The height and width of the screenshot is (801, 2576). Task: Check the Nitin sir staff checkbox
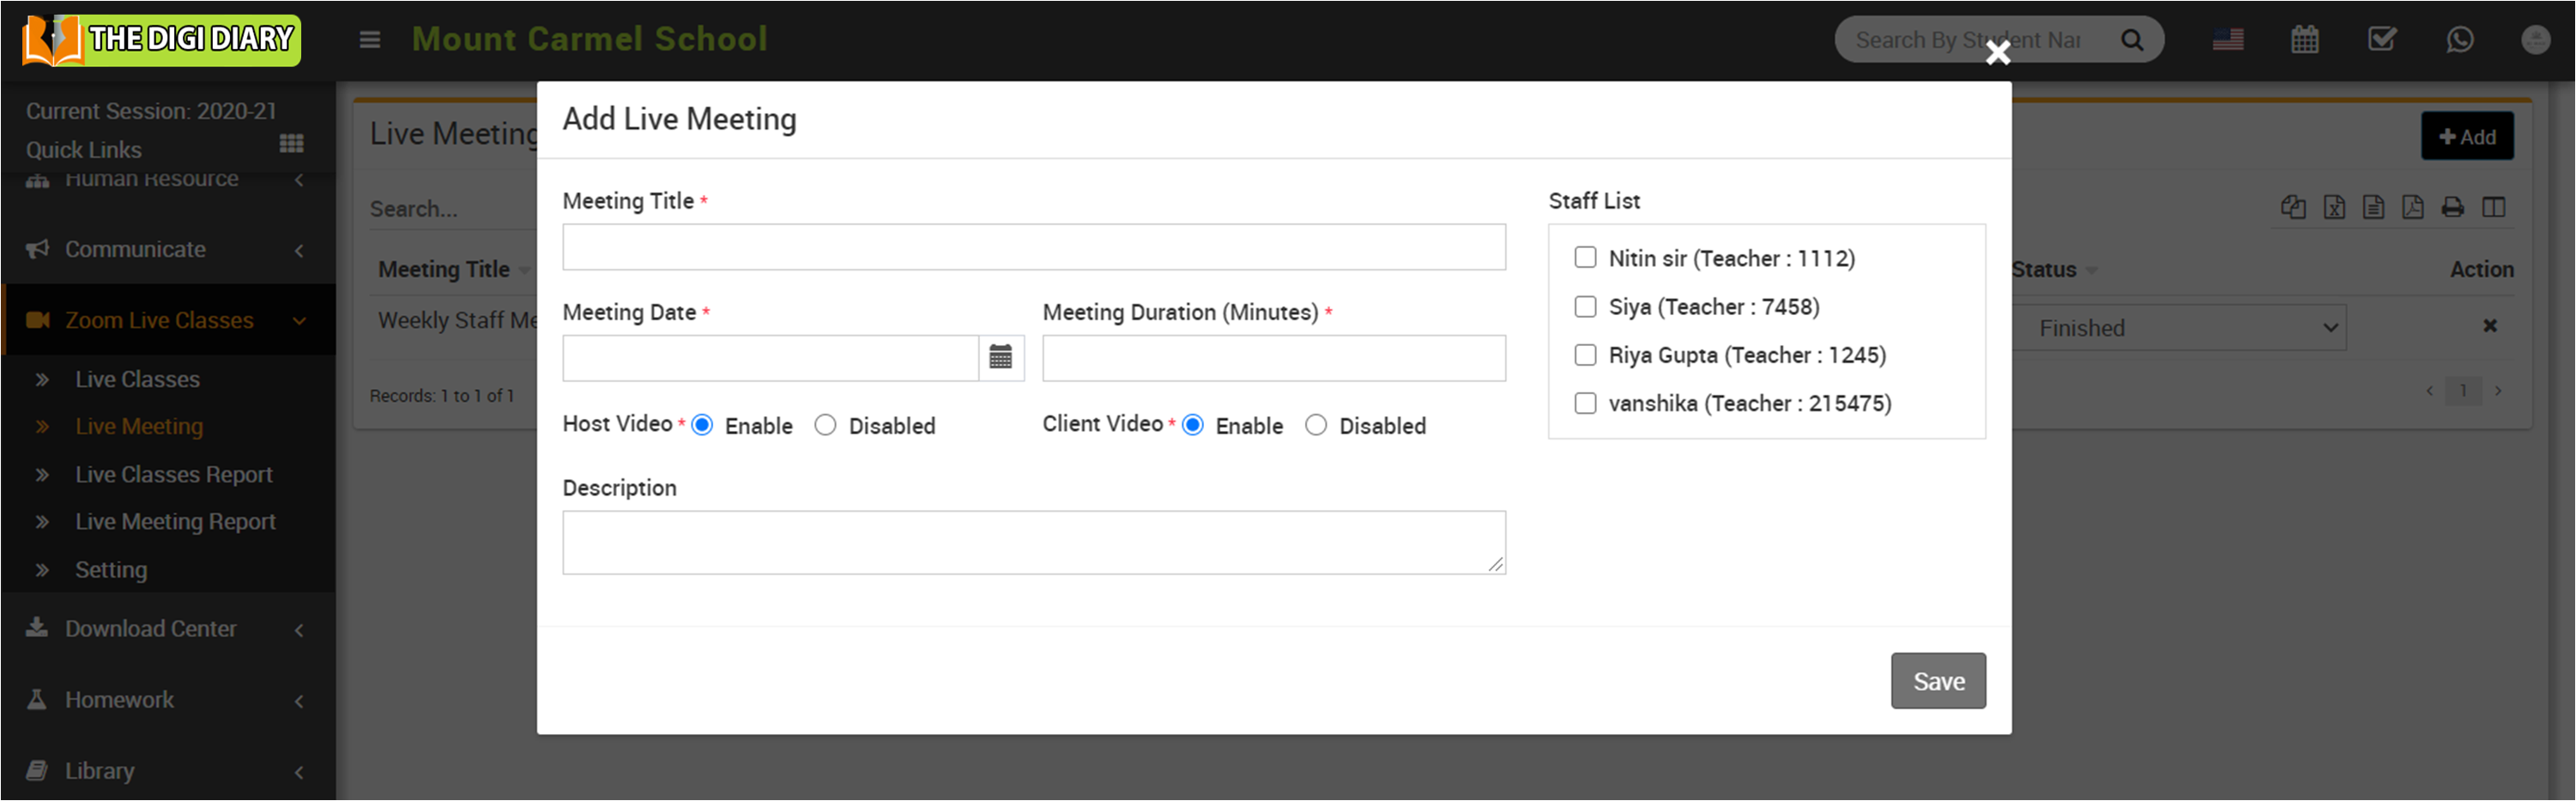pyautogui.click(x=1585, y=258)
